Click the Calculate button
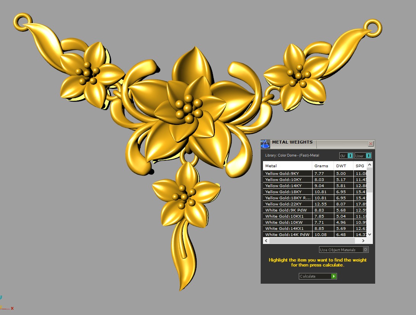416x315 pixels. coord(318,276)
